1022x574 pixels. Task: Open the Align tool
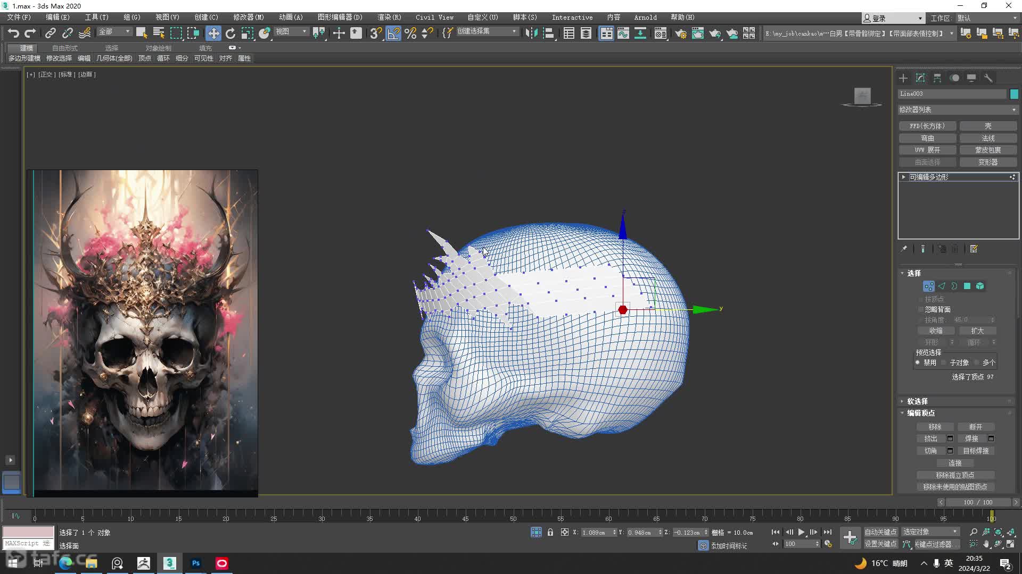pyautogui.click(x=548, y=33)
